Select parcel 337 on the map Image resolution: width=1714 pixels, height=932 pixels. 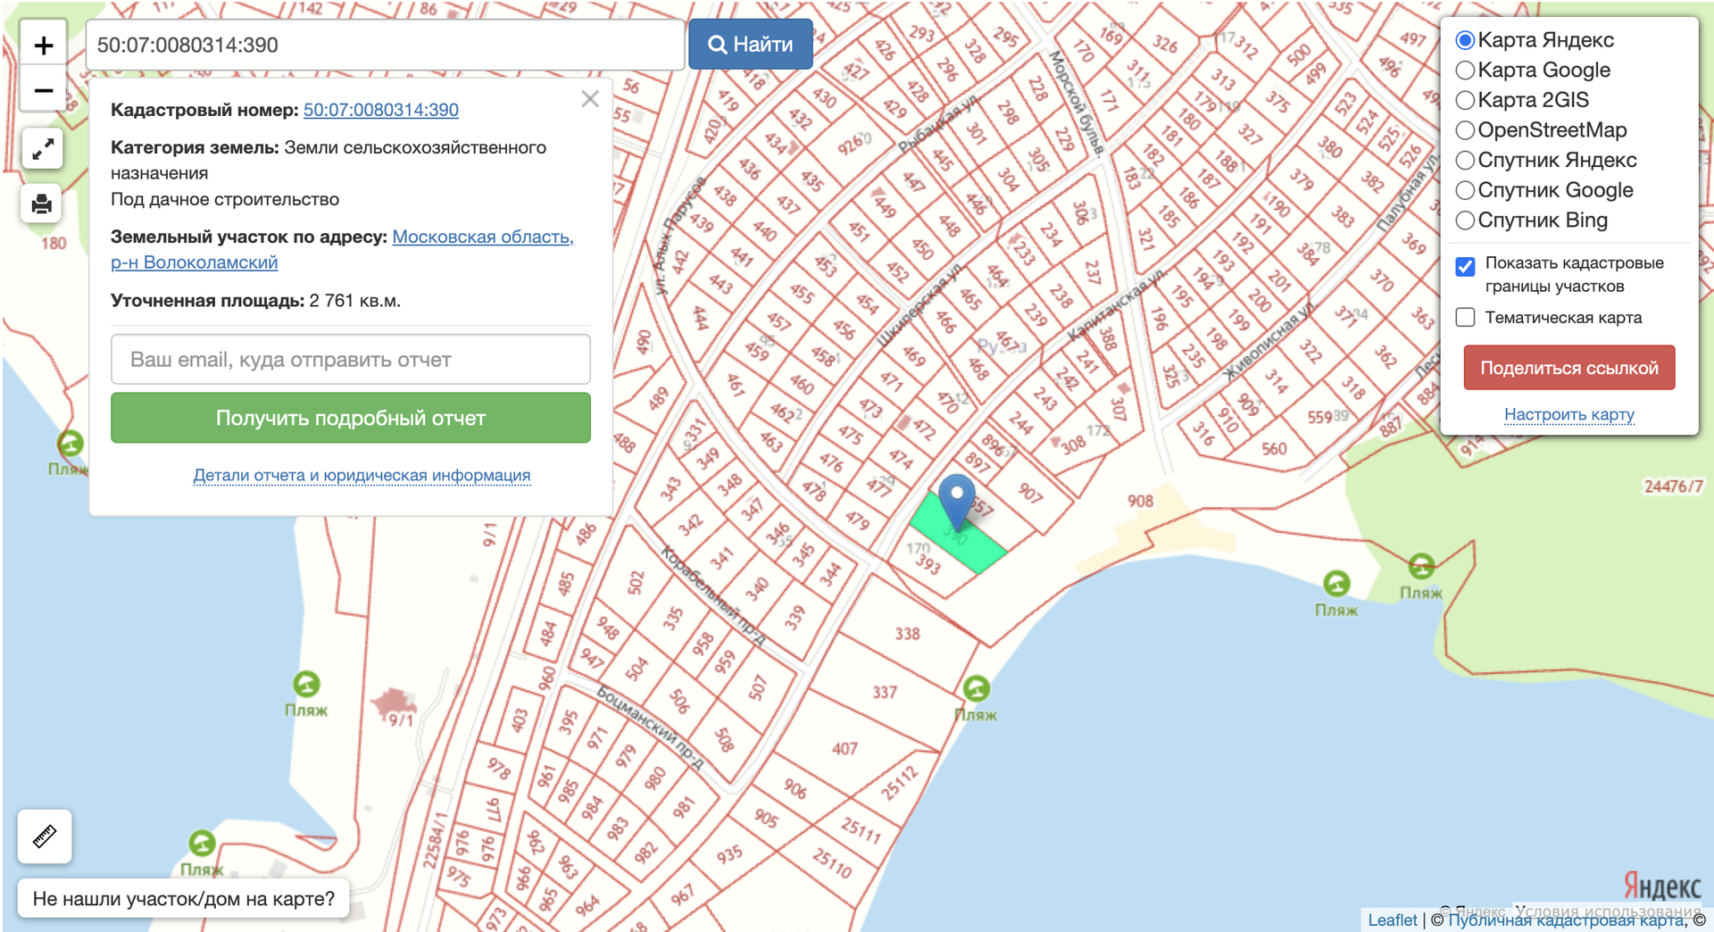coord(885,692)
